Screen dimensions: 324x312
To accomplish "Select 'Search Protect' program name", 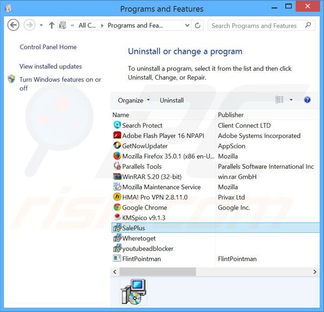I will pyautogui.click(x=142, y=126).
